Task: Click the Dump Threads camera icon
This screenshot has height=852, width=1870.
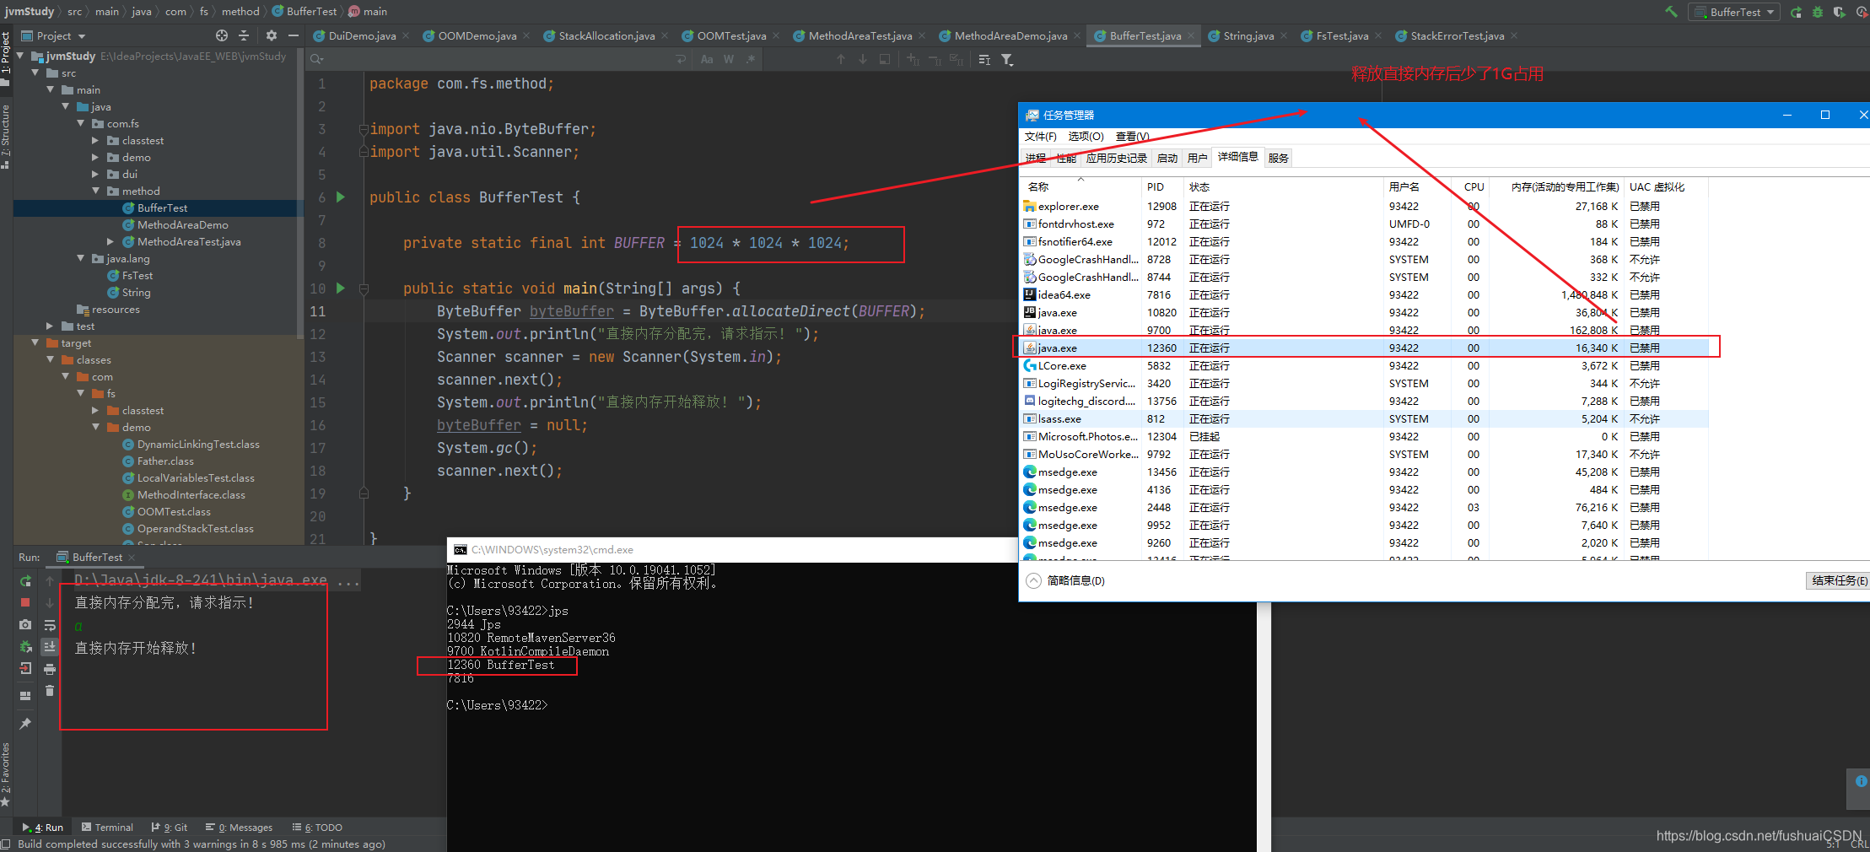Action: tap(25, 625)
